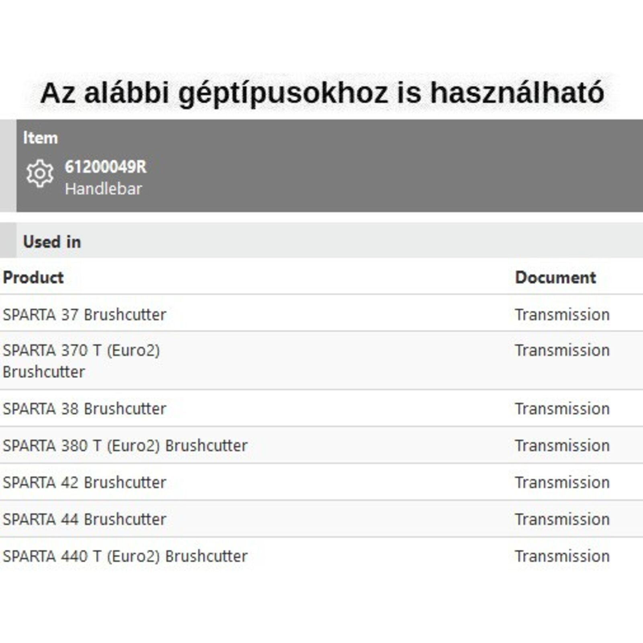Open SPARTA 380 T (Euro2) Brushcutter product
The height and width of the screenshot is (643, 643).
pos(125,445)
